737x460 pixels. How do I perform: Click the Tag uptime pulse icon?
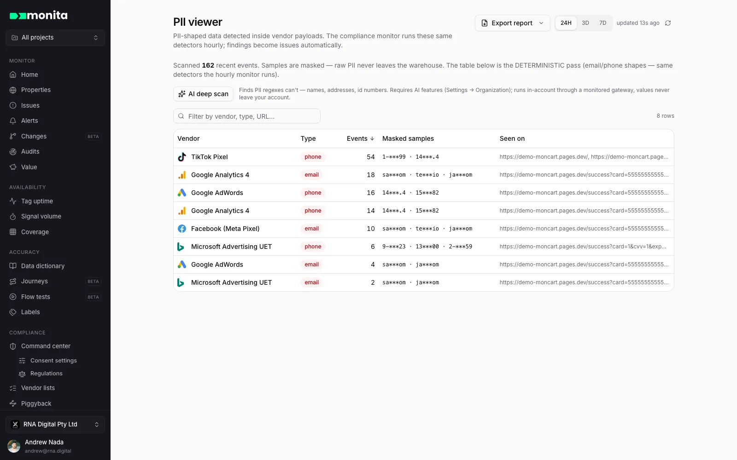[13, 201]
